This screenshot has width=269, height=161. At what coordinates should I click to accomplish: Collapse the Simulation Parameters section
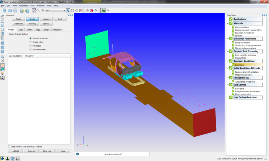[228, 39]
